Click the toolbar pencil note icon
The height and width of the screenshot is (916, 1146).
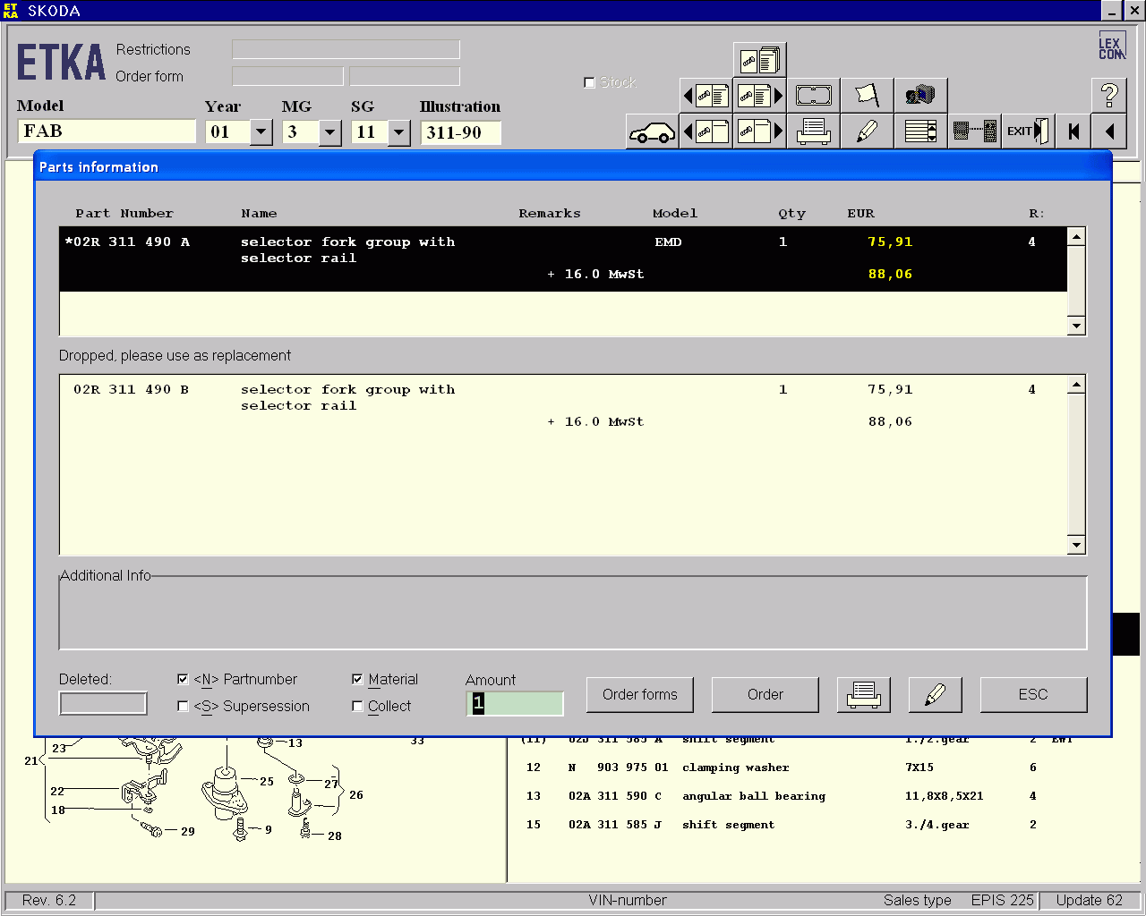[x=868, y=131]
